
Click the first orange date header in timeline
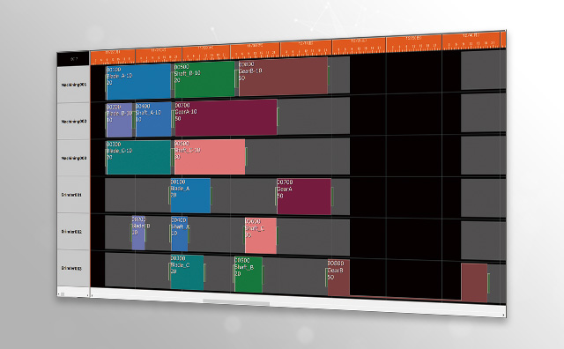coord(113,57)
